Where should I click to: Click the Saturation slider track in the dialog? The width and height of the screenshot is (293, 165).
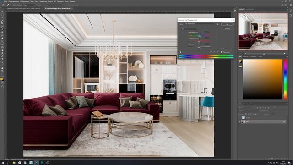pyautogui.click(x=199, y=41)
